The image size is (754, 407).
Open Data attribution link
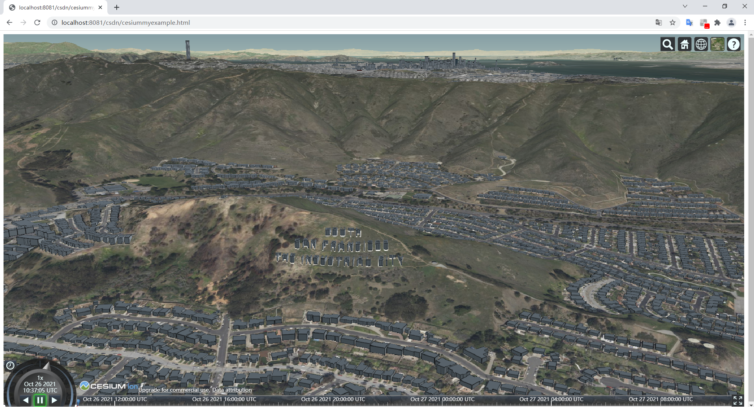(x=232, y=390)
